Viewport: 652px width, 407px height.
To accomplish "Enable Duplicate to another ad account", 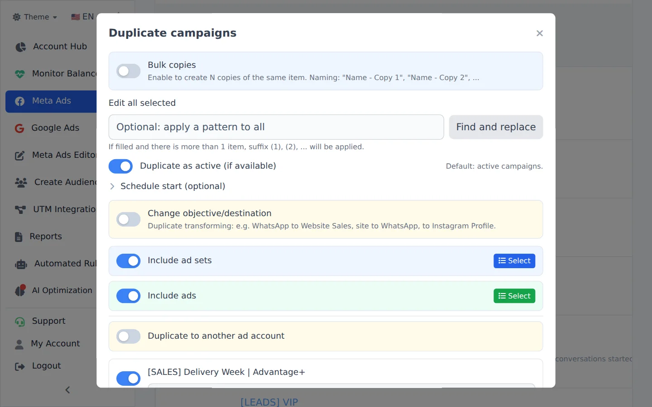I will coord(128,336).
